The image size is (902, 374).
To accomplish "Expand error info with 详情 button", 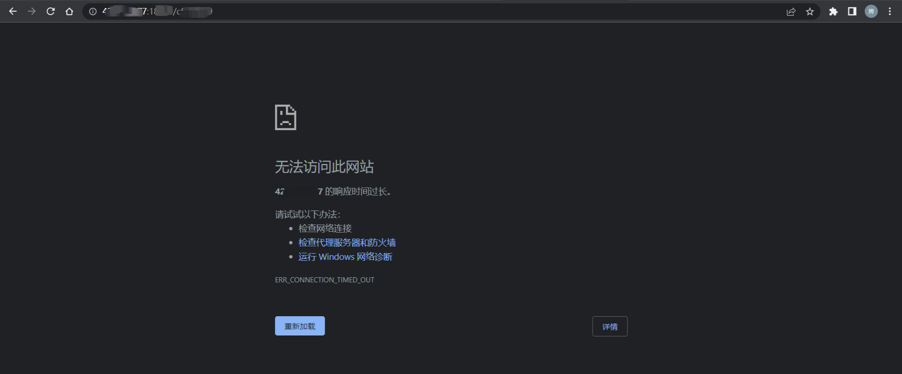I will 610,327.
